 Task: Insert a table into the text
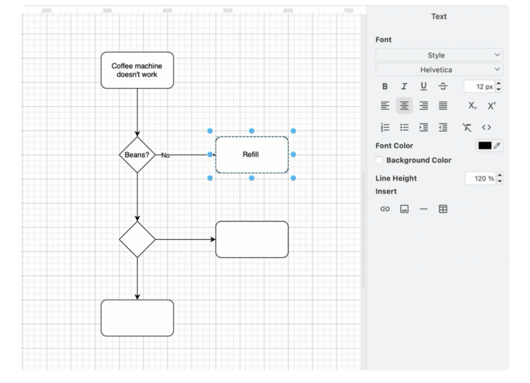pos(443,209)
